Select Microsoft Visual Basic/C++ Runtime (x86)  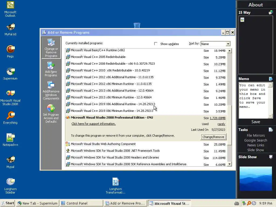coord(146,50)
